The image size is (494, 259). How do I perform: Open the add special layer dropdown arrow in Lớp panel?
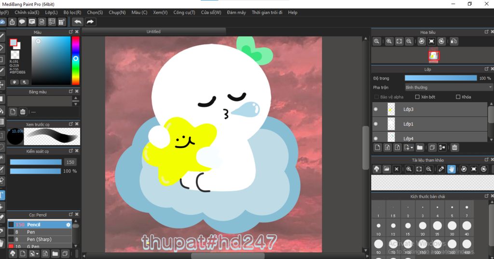pyautogui.click(x=412, y=148)
